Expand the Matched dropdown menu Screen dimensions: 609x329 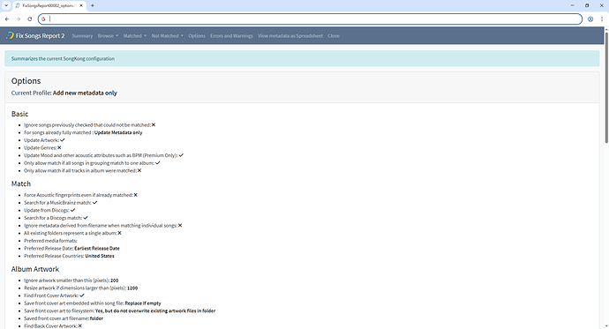click(x=135, y=35)
